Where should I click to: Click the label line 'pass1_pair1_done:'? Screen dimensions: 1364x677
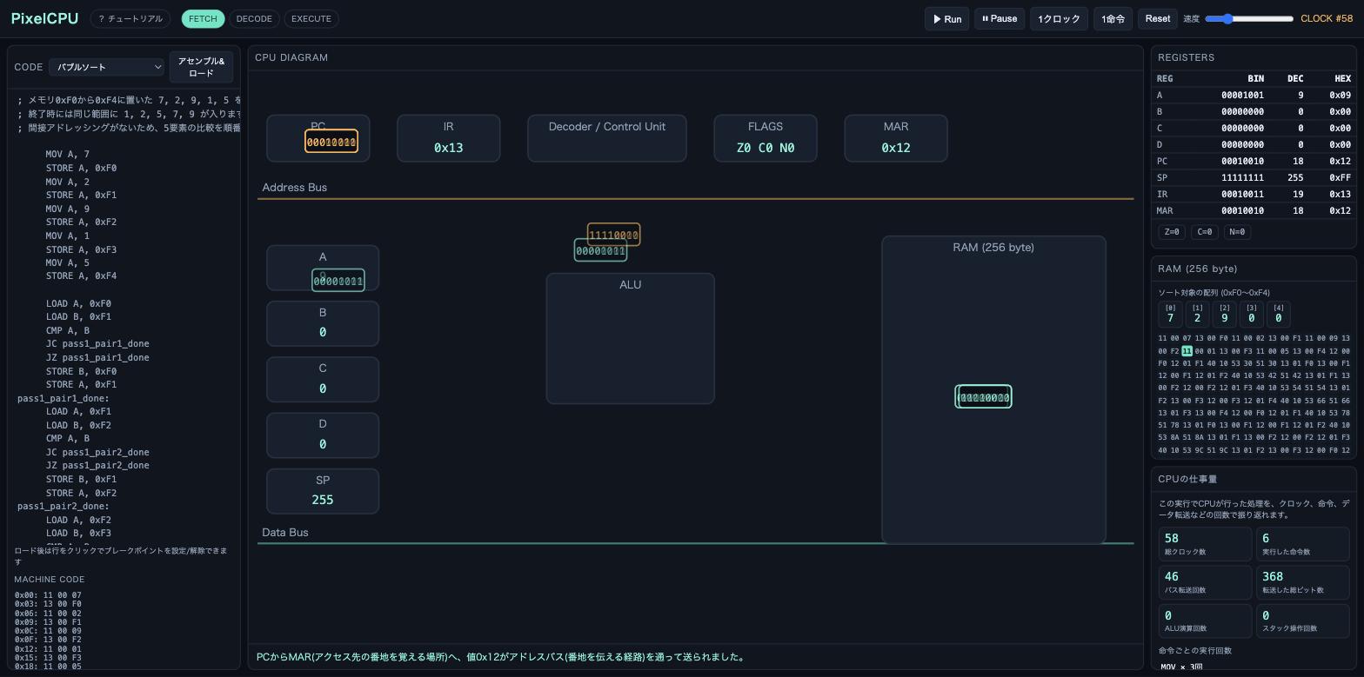coord(64,398)
